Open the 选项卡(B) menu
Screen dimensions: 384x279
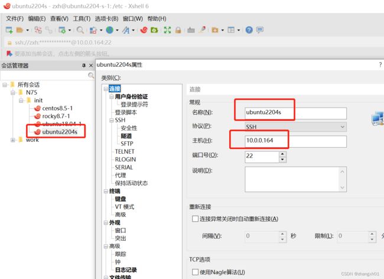pos(106,18)
